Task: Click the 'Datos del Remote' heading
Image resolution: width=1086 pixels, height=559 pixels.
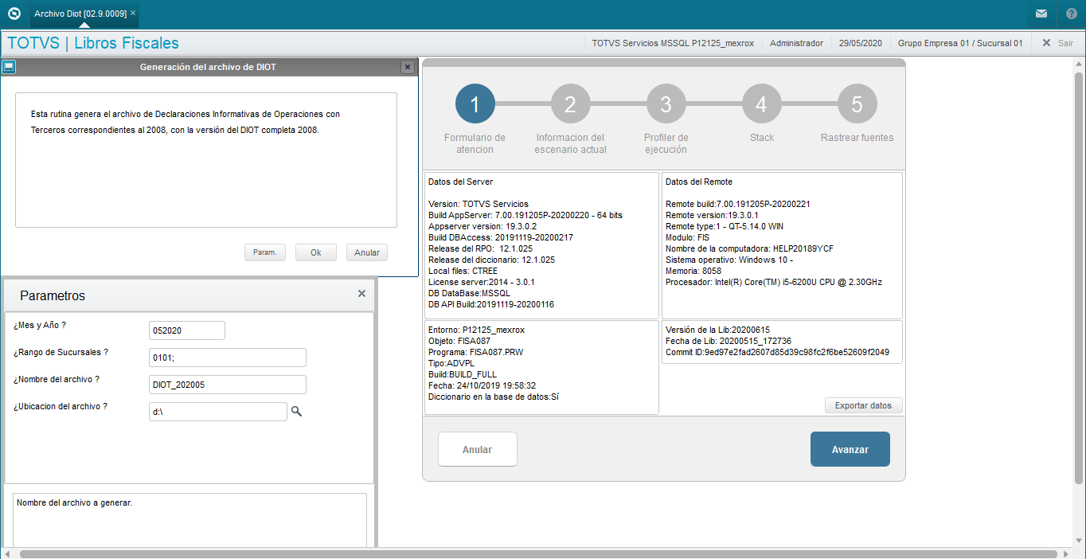Action: click(x=699, y=182)
